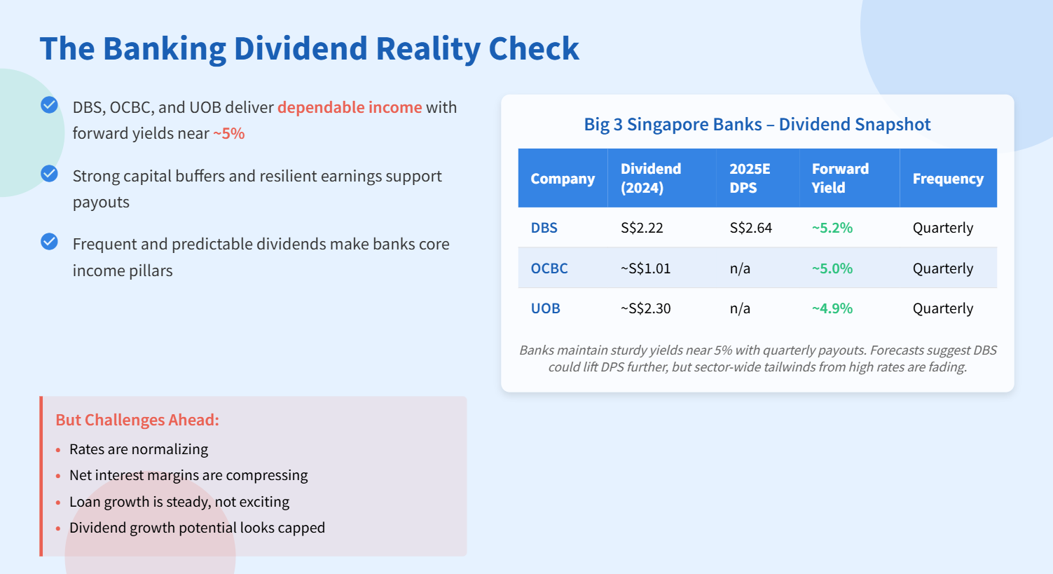1053x574 pixels.
Task: Click the slide title The Banking Dividend Reality Check
Action: point(310,48)
